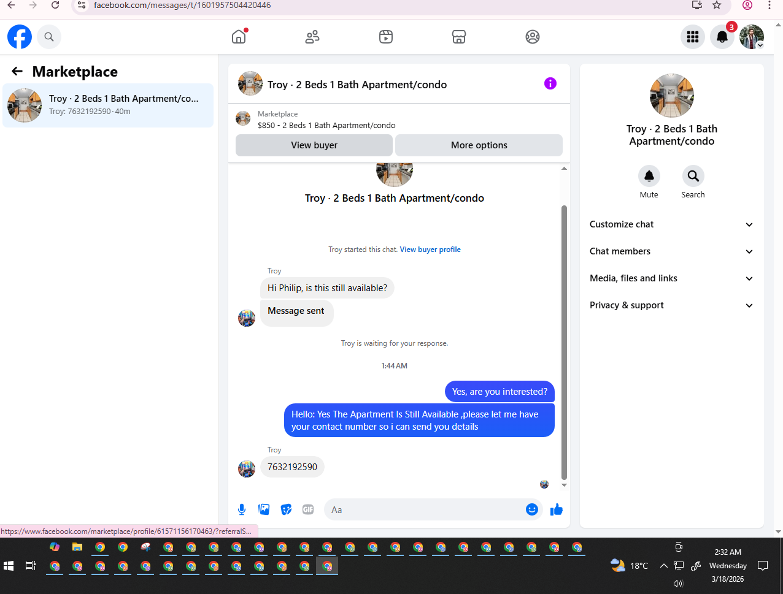Open the Notifications bell with badge 3
Screen dimensions: 783x594
tap(722, 37)
